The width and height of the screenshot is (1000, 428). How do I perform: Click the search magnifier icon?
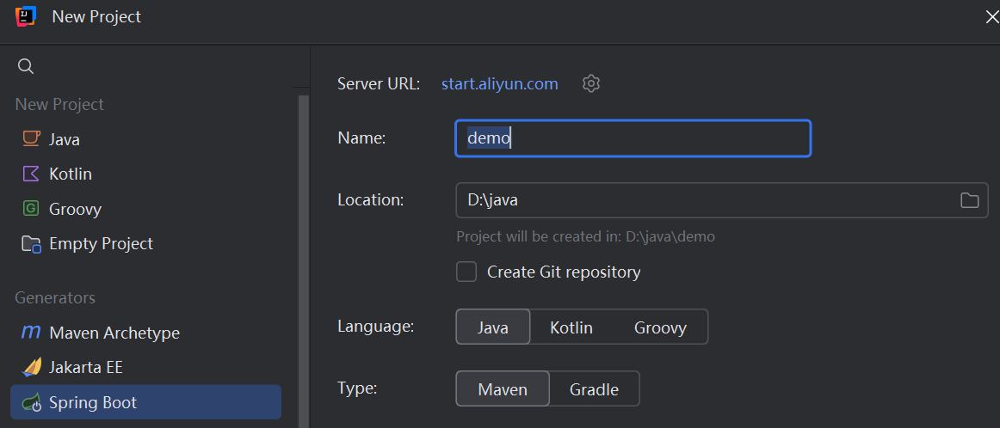[x=26, y=66]
